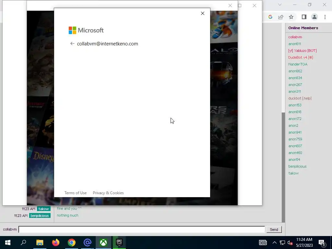Select anon941 in Online Members
This screenshot has width=332, height=249.
click(x=295, y=132)
